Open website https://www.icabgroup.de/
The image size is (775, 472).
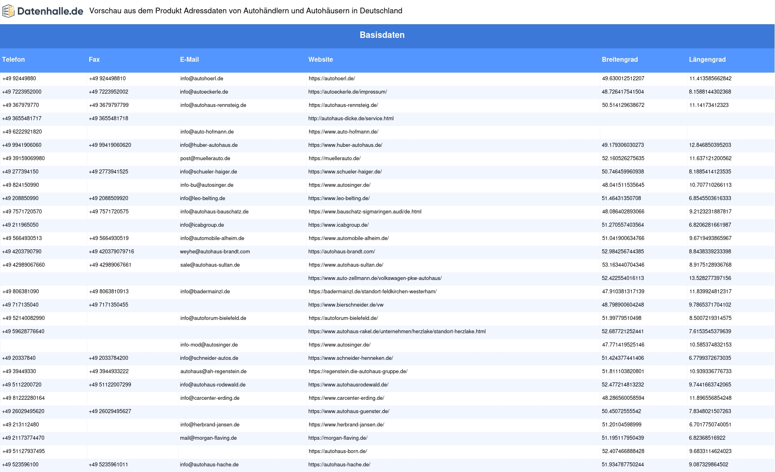tap(338, 225)
